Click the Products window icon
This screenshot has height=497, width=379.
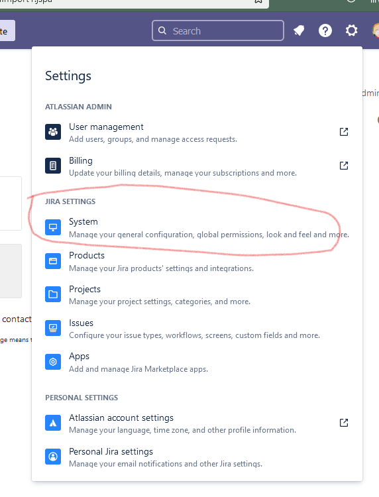coord(53,261)
